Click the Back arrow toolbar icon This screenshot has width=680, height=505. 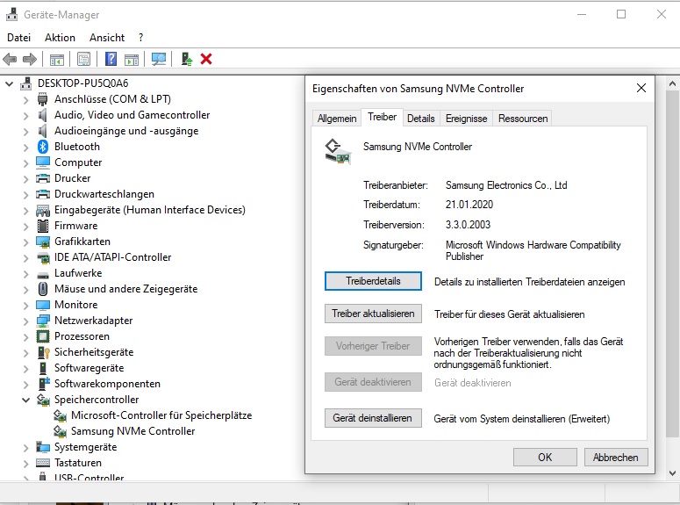(10, 59)
